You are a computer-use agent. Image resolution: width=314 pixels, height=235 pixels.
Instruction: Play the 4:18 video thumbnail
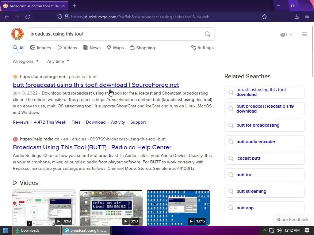(x=44, y=208)
